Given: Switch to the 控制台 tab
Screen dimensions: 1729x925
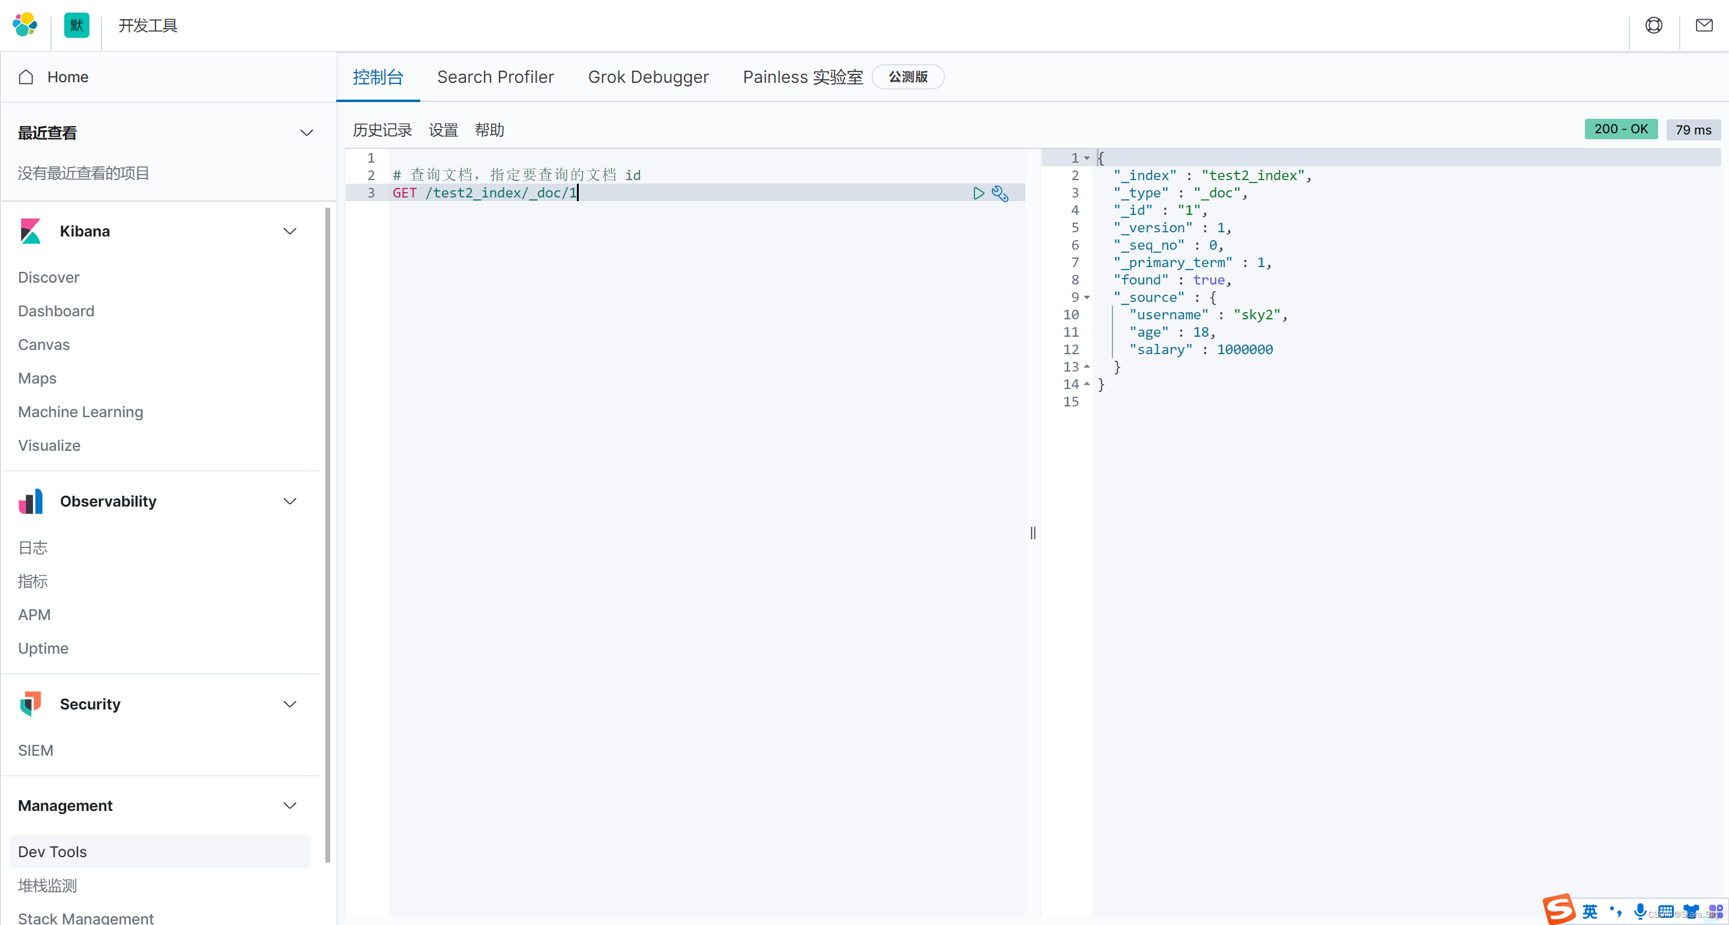Looking at the screenshot, I should pyautogui.click(x=378, y=77).
